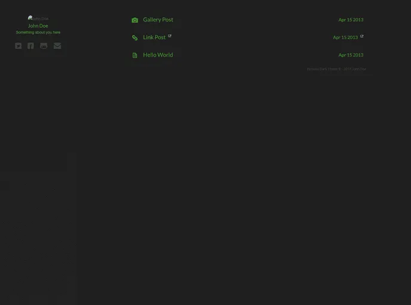
Task: Click the chain link icon beside Link Post
Action: (135, 38)
